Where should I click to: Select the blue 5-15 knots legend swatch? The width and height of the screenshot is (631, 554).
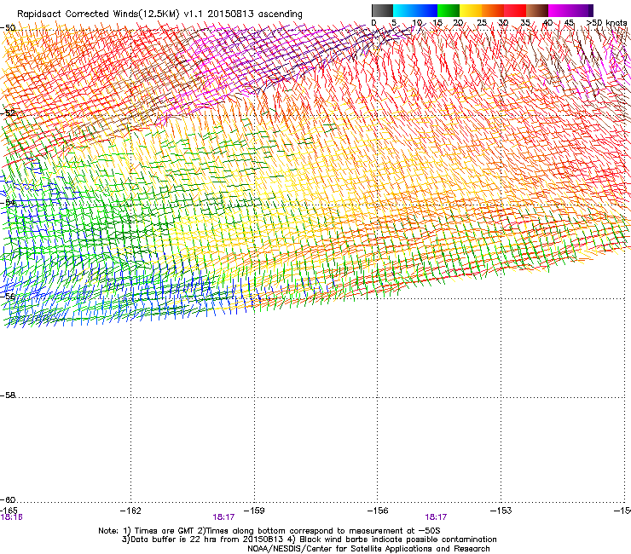(x=415, y=10)
